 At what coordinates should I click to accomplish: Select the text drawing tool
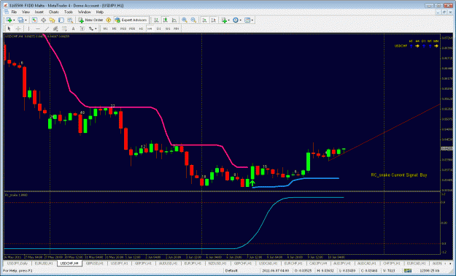point(73,28)
